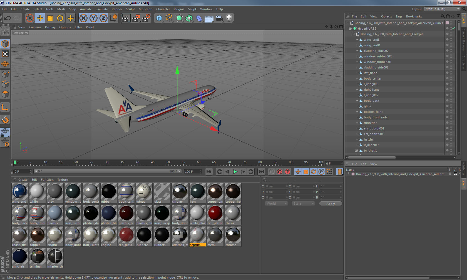Screen dimensions: 467x280
Task: Open the Sculpt menu
Action: pos(130,9)
